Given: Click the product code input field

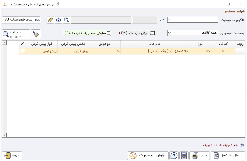Looking at the screenshot, I should 144,20.
